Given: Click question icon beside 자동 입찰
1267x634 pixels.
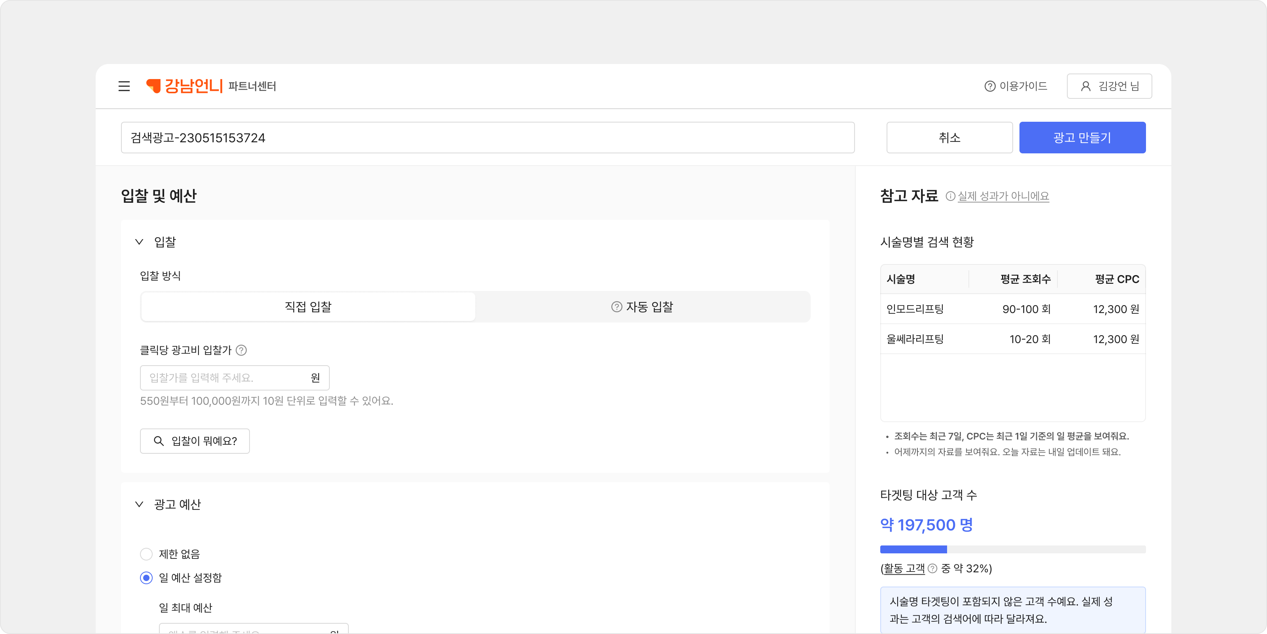Looking at the screenshot, I should pos(616,307).
